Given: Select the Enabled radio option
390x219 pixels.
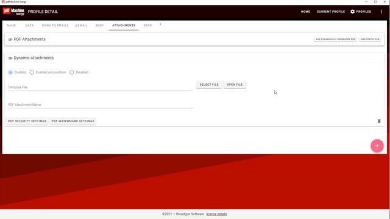Looking at the screenshot, I should pyautogui.click(x=10, y=72).
